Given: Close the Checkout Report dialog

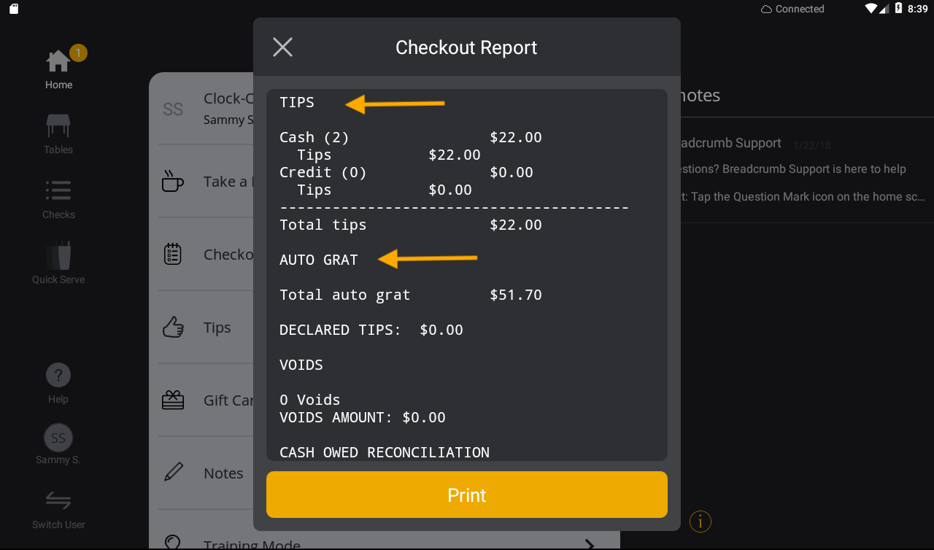Looking at the screenshot, I should tap(282, 47).
